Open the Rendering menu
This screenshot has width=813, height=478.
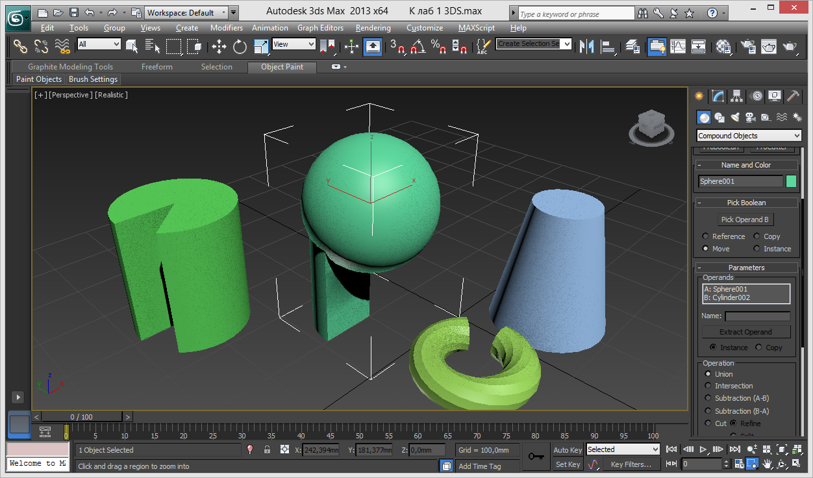pyautogui.click(x=373, y=28)
